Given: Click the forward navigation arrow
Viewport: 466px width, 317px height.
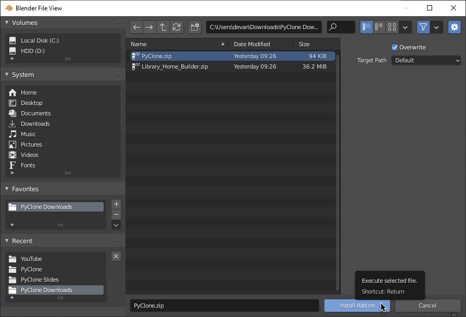Looking at the screenshot, I should [149, 27].
